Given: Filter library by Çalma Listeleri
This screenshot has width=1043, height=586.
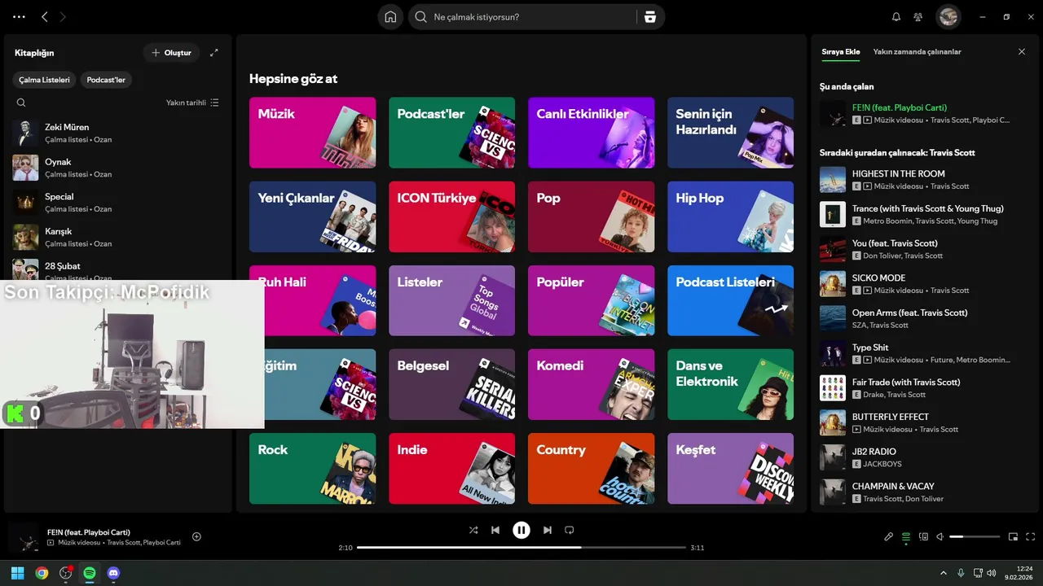Looking at the screenshot, I should pyautogui.click(x=45, y=80).
